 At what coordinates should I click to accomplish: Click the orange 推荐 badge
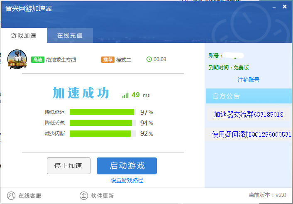107,59
